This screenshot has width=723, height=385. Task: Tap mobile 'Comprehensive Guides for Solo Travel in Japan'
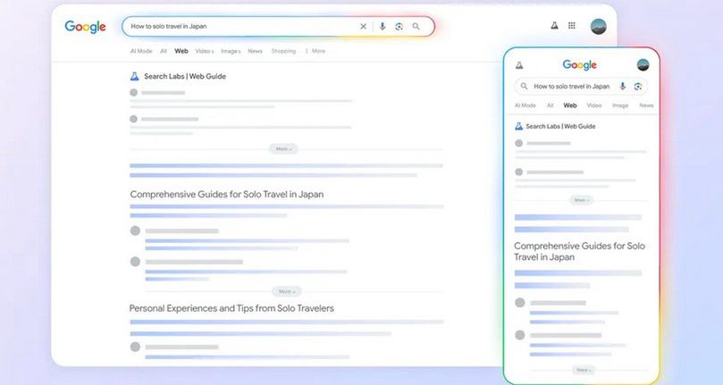pyautogui.click(x=580, y=252)
